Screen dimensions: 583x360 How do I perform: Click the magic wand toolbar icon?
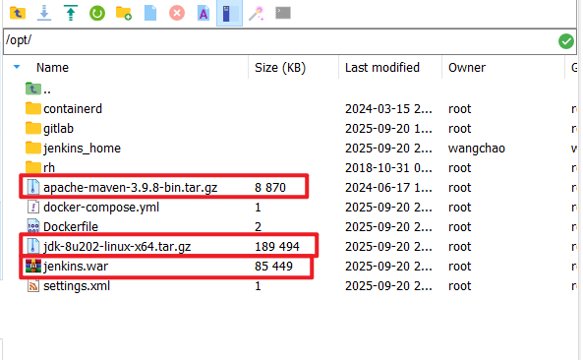(257, 14)
